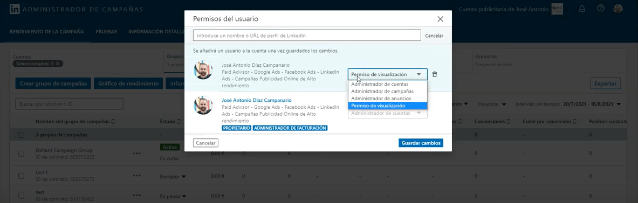Switch to Pruebas tab

pos(106,32)
